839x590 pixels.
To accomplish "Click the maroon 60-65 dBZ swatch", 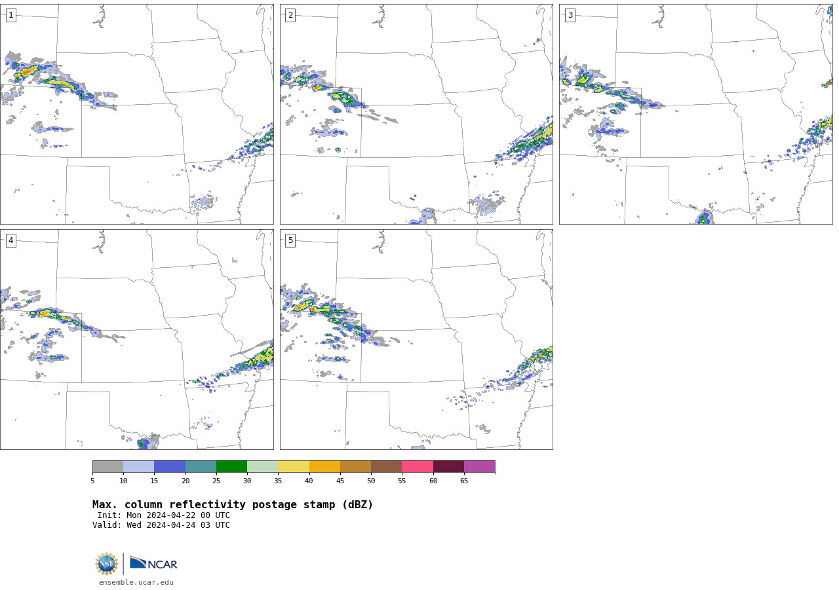I will (448, 466).
